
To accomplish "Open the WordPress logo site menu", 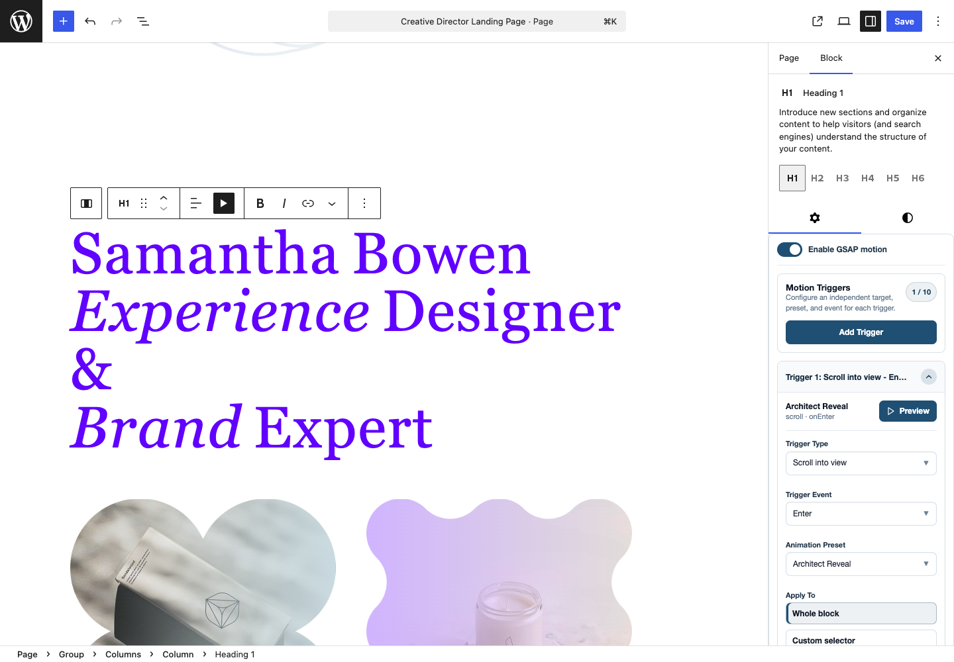I will (21, 21).
